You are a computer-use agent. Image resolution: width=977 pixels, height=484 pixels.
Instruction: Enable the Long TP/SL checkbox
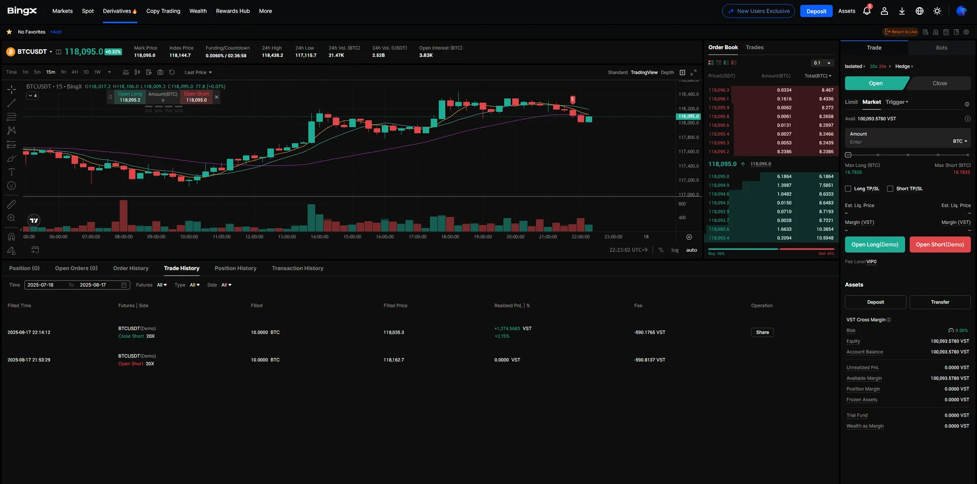click(848, 189)
